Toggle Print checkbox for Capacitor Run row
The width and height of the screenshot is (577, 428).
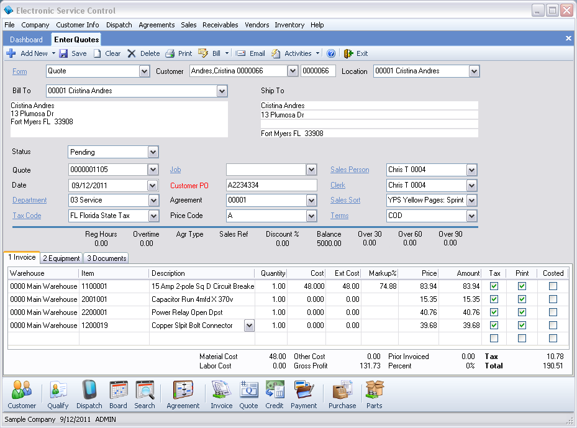click(522, 299)
